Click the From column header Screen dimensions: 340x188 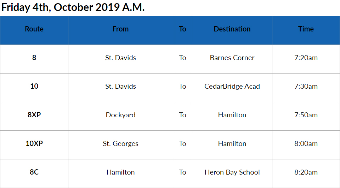(120, 29)
